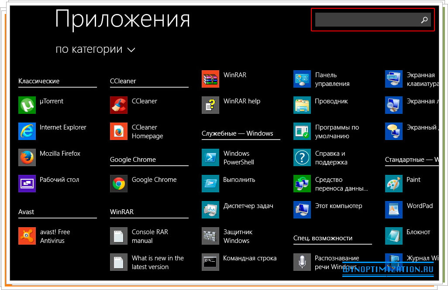Image resolution: width=448 pixels, height=290 pixels.
Task: Expand the по категории sorting dropdown
Action: [95, 49]
